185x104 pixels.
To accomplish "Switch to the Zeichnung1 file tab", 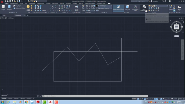I will (18, 15).
